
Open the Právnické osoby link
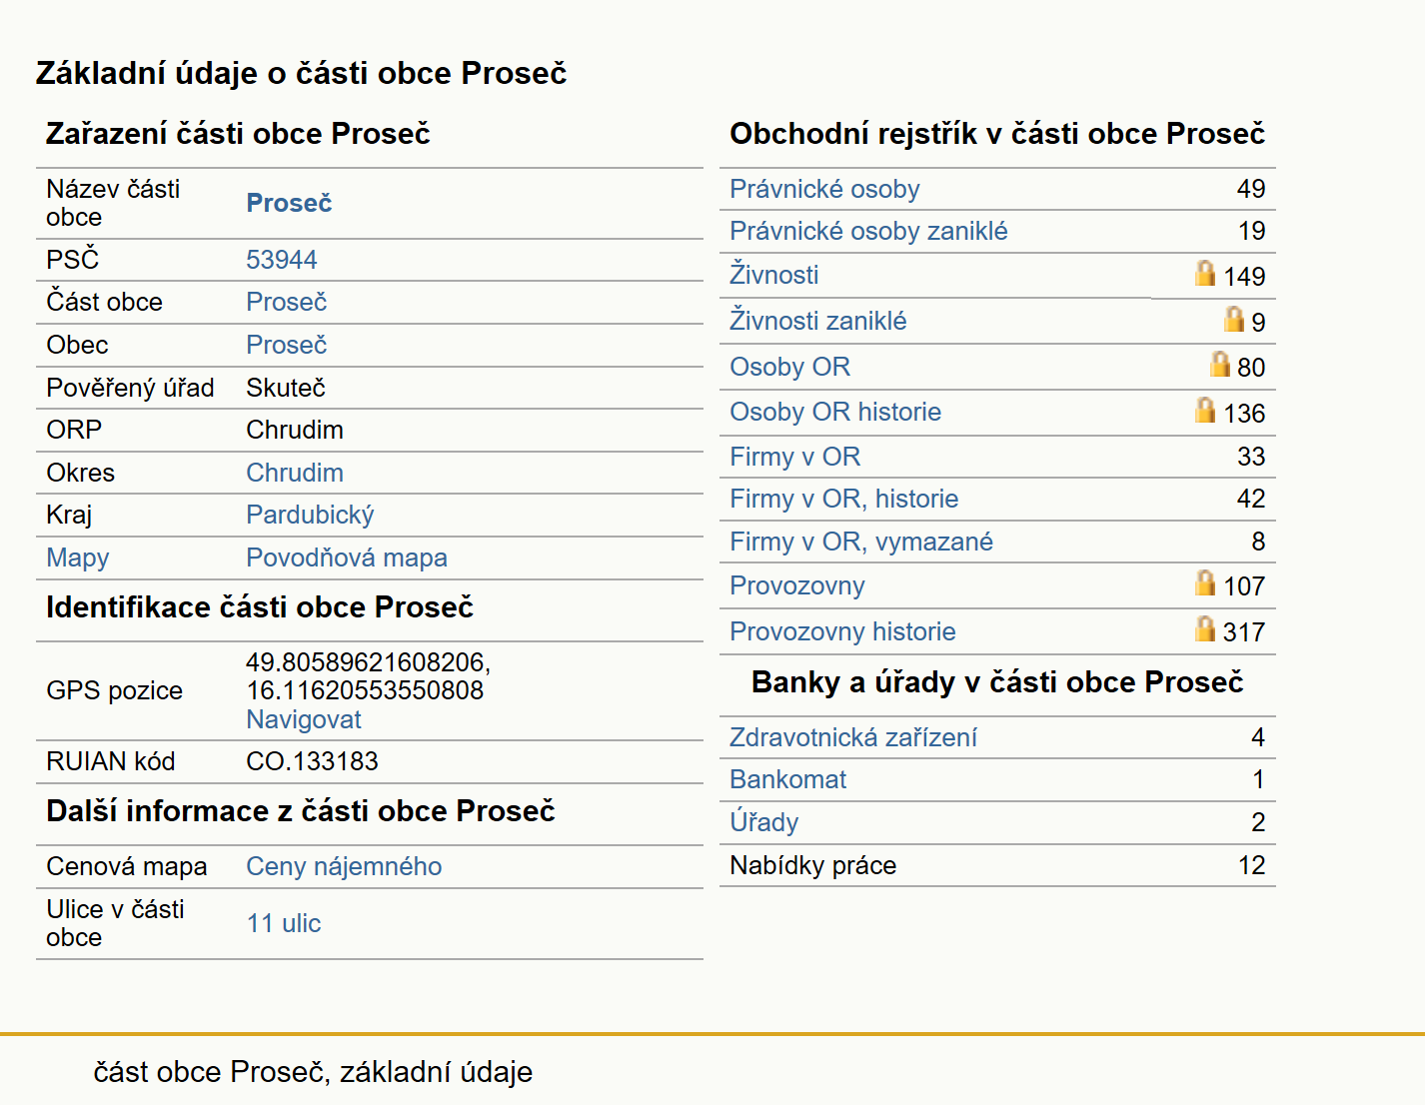tap(824, 189)
